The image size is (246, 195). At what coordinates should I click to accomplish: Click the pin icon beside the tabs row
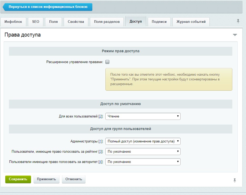coord(238,21)
